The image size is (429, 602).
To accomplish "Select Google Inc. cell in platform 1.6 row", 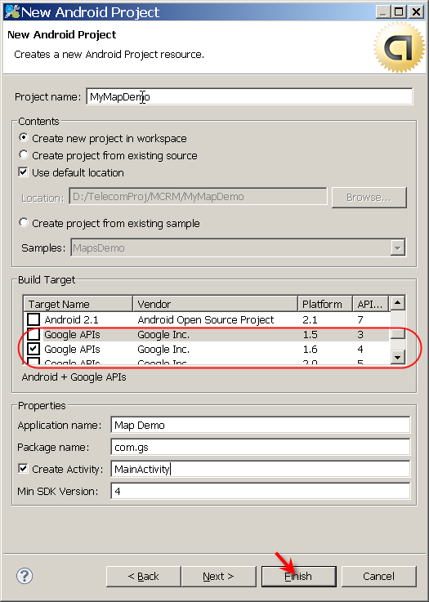I will [x=163, y=349].
